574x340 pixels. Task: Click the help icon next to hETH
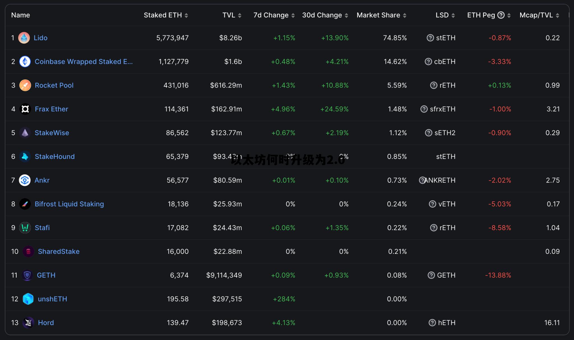(432, 323)
